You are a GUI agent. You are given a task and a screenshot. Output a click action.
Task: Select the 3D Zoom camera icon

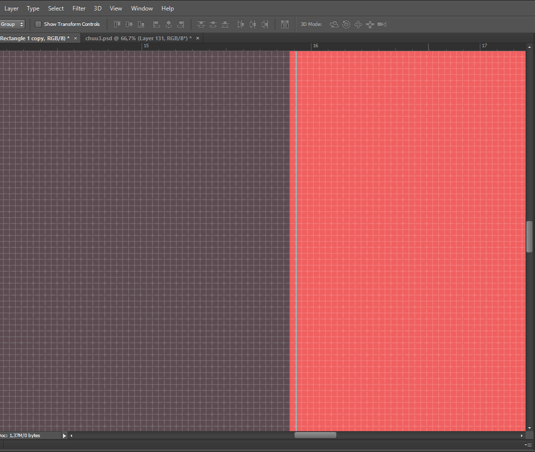[382, 24]
